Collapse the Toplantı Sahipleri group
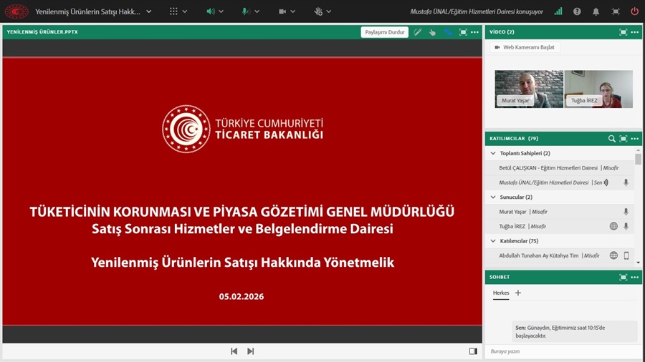Image resolution: width=645 pixels, height=362 pixels. [x=493, y=153]
